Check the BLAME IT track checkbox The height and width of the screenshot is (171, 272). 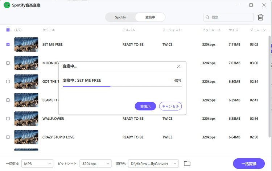click(8, 100)
